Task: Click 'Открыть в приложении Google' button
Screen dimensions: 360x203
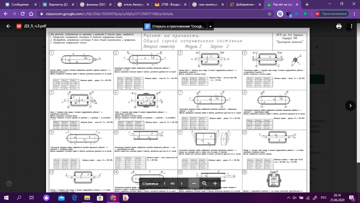Action: (175, 26)
